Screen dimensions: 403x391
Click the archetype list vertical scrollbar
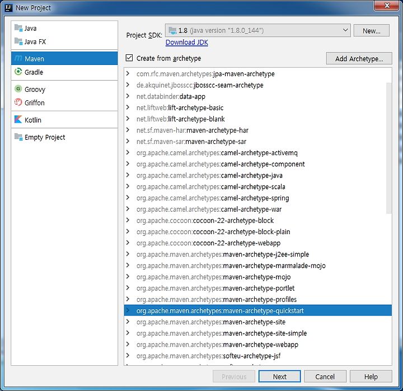coord(389,148)
